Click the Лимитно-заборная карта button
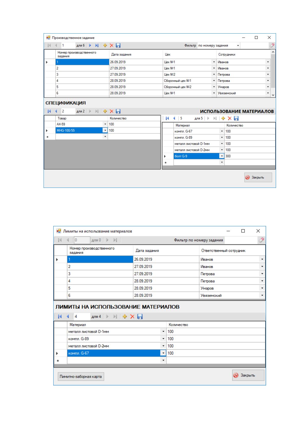 coord(81,376)
